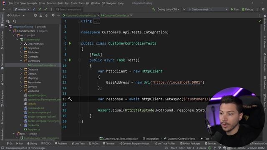This screenshot has width=267, height=150.
Task: Open the Git menu
Action: pyautogui.click(x=88, y=3)
